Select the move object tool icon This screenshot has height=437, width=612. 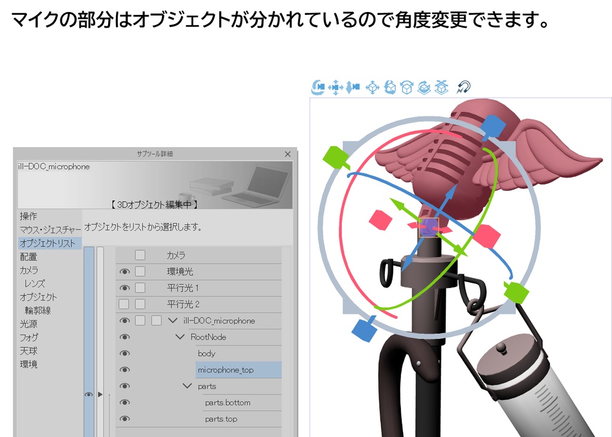click(x=372, y=87)
